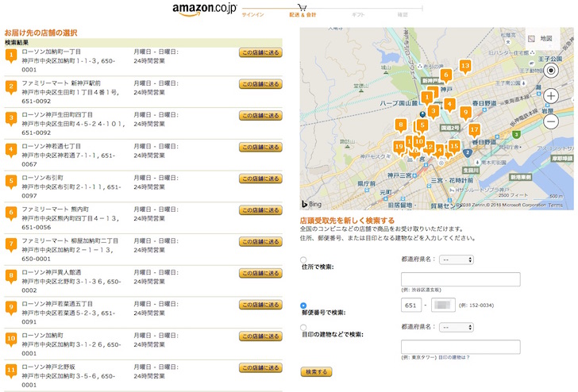578x392 pixels.
Task: Click map pin number 5
Action: tap(422, 125)
